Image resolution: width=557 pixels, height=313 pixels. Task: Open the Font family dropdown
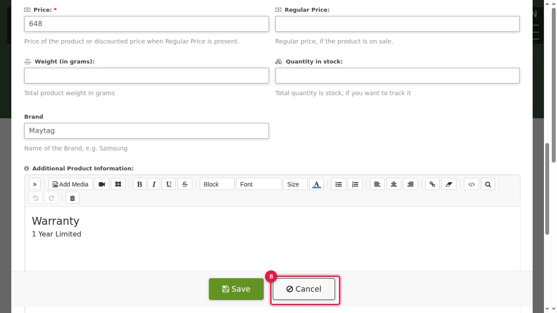point(259,184)
